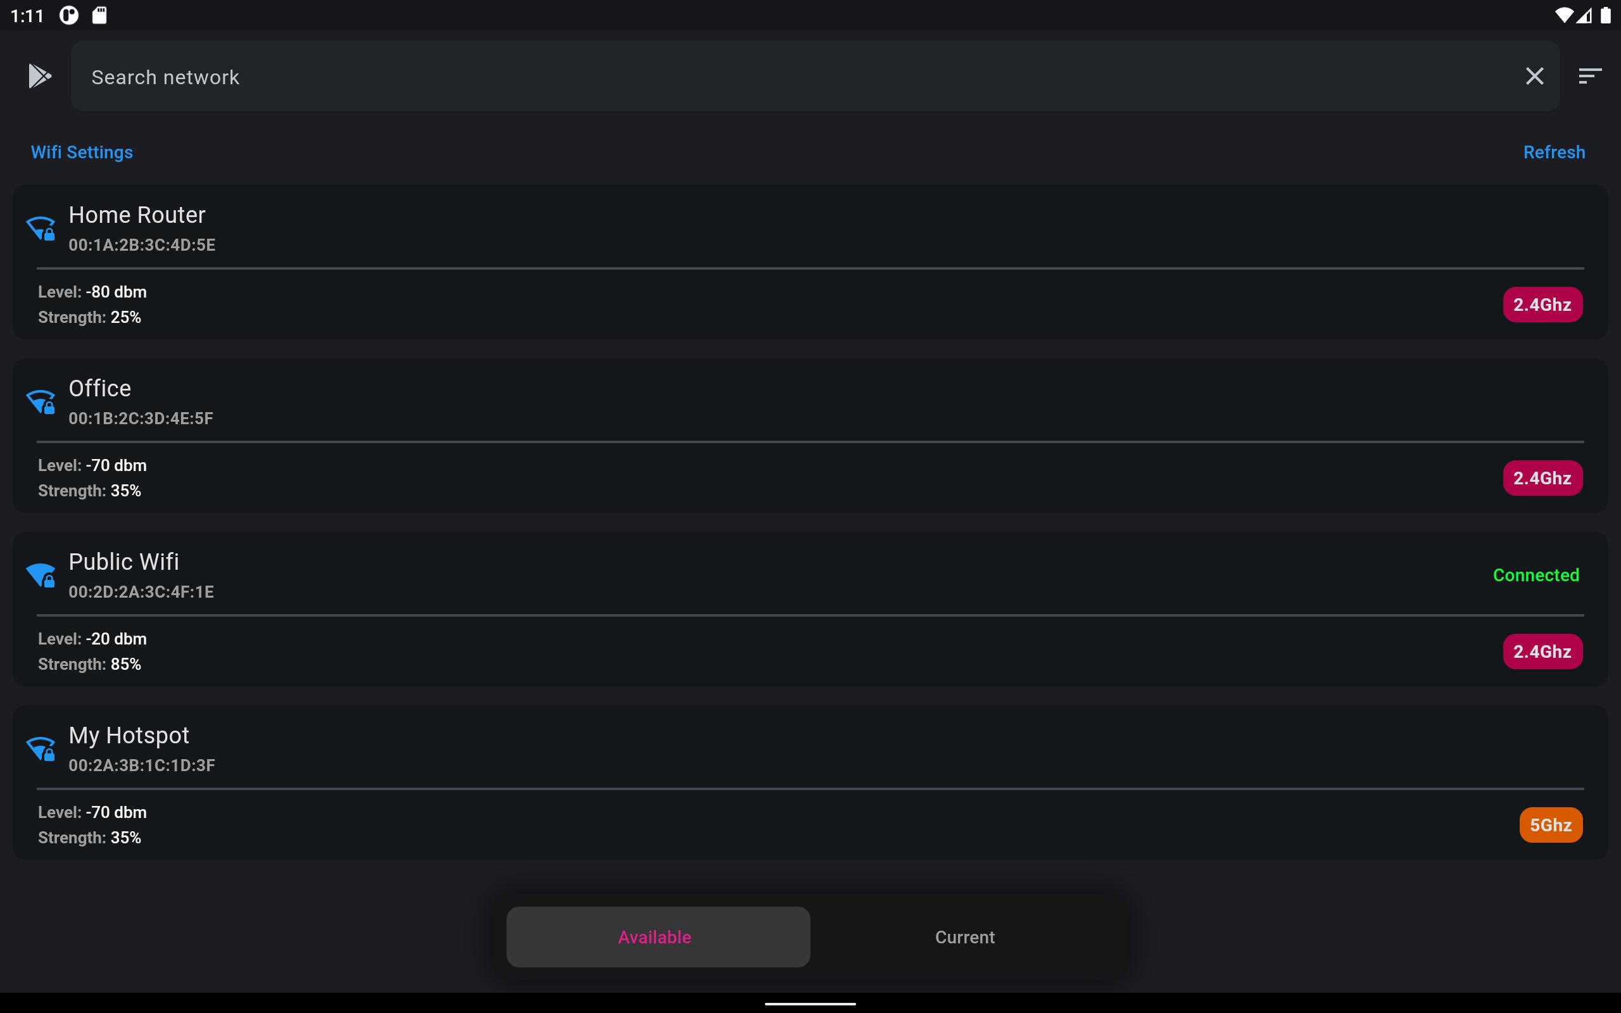
Task: Tap the status bar wifi indicator
Action: click(x=1563, y=15)
